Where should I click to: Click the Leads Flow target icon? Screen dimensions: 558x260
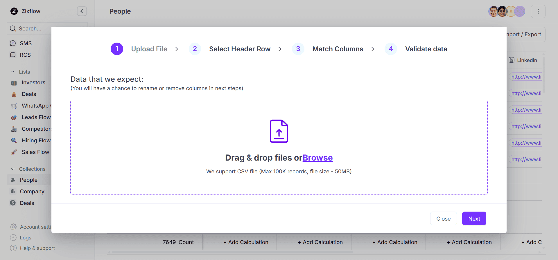[14, 117]
